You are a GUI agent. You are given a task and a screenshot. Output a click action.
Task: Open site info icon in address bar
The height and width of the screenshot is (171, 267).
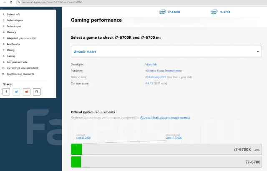coord(19,2)
